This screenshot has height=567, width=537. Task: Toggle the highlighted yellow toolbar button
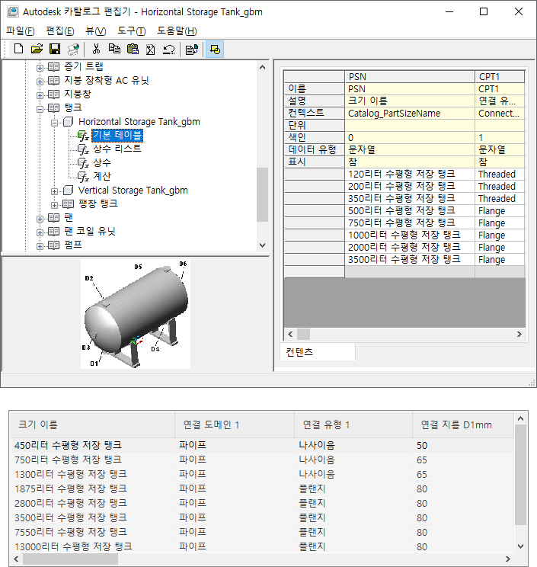[215, 50]
